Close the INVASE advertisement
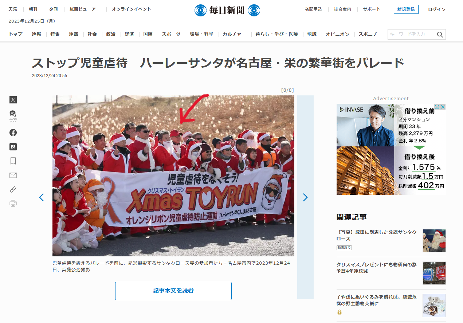Viewport: 463px width, 323px height. (x=443, y=107)
